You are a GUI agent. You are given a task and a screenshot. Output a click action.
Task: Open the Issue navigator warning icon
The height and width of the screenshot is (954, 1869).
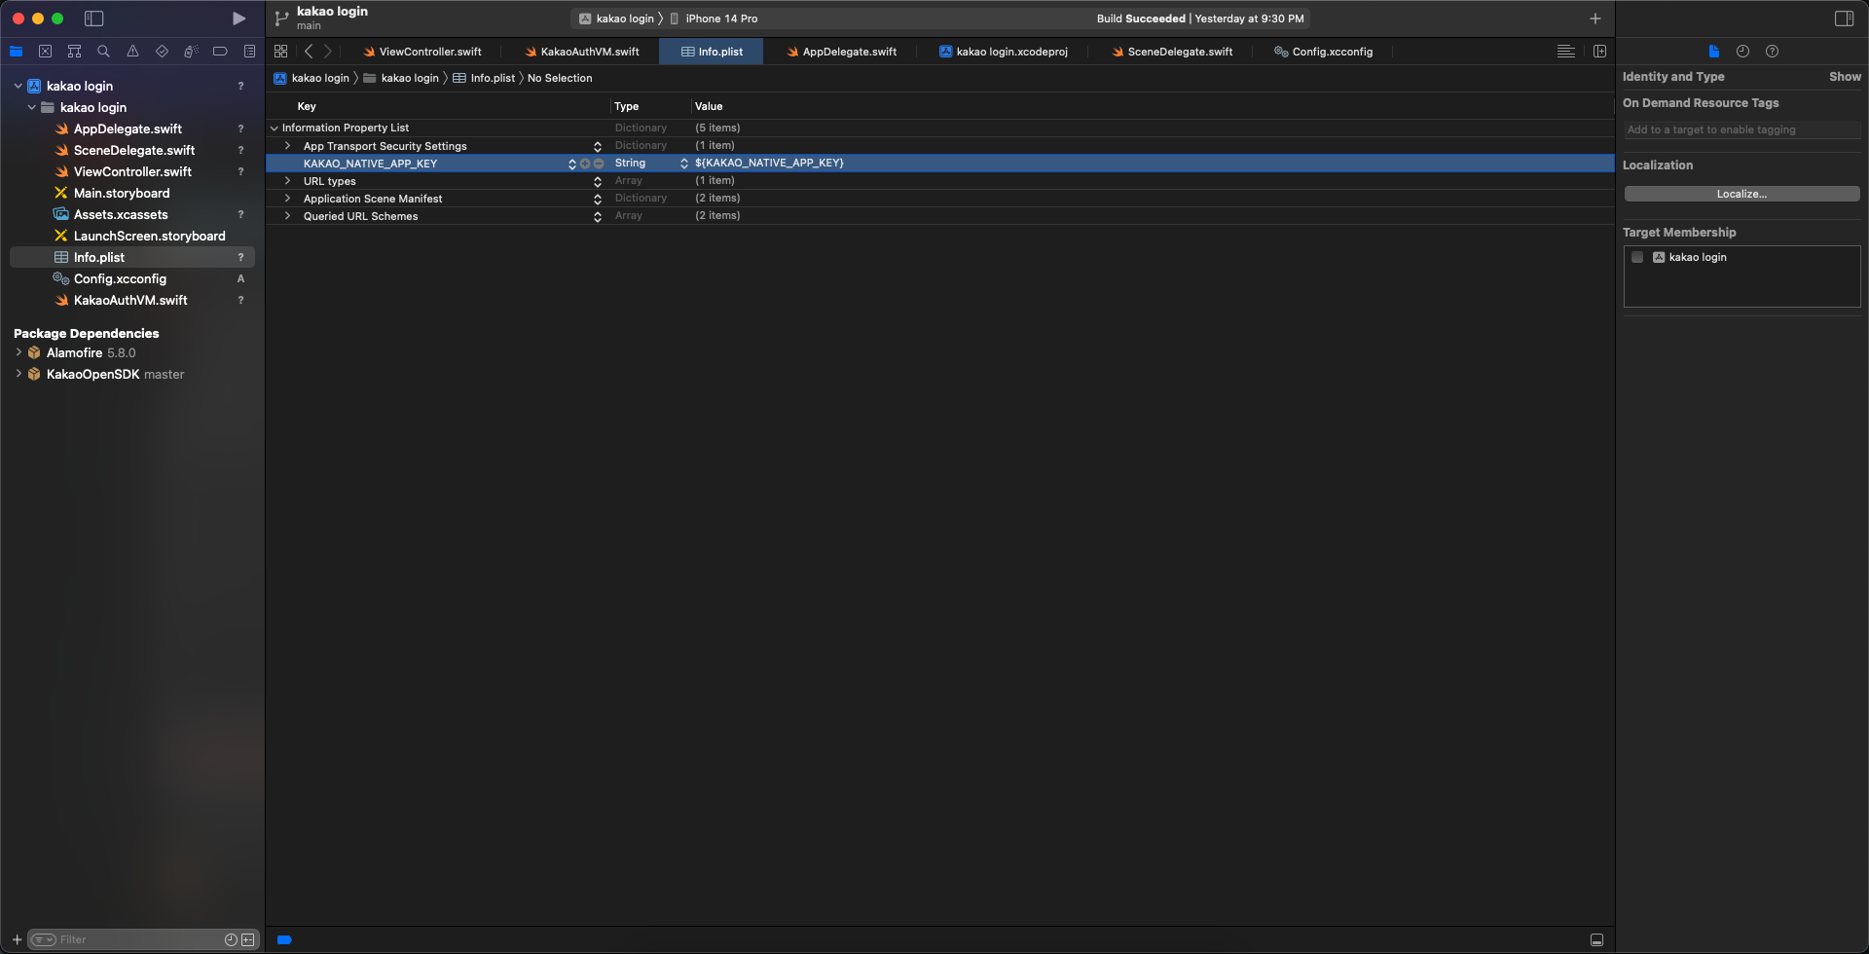pyautogui.click(x=132, y=52)
